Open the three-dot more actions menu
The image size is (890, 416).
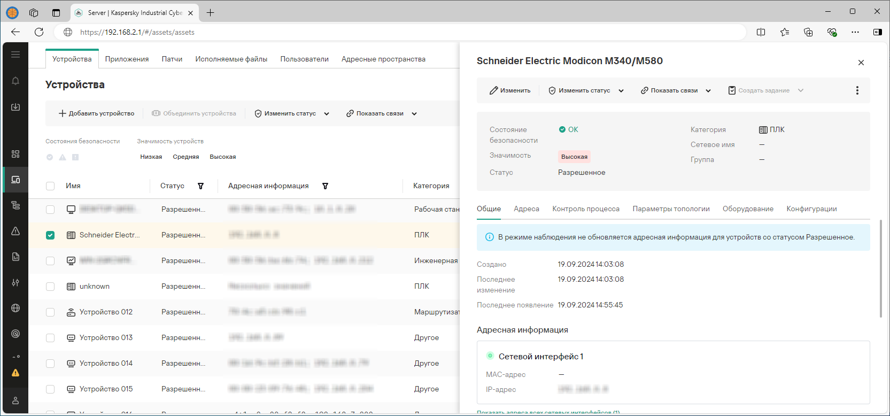(x=857, y=90)
